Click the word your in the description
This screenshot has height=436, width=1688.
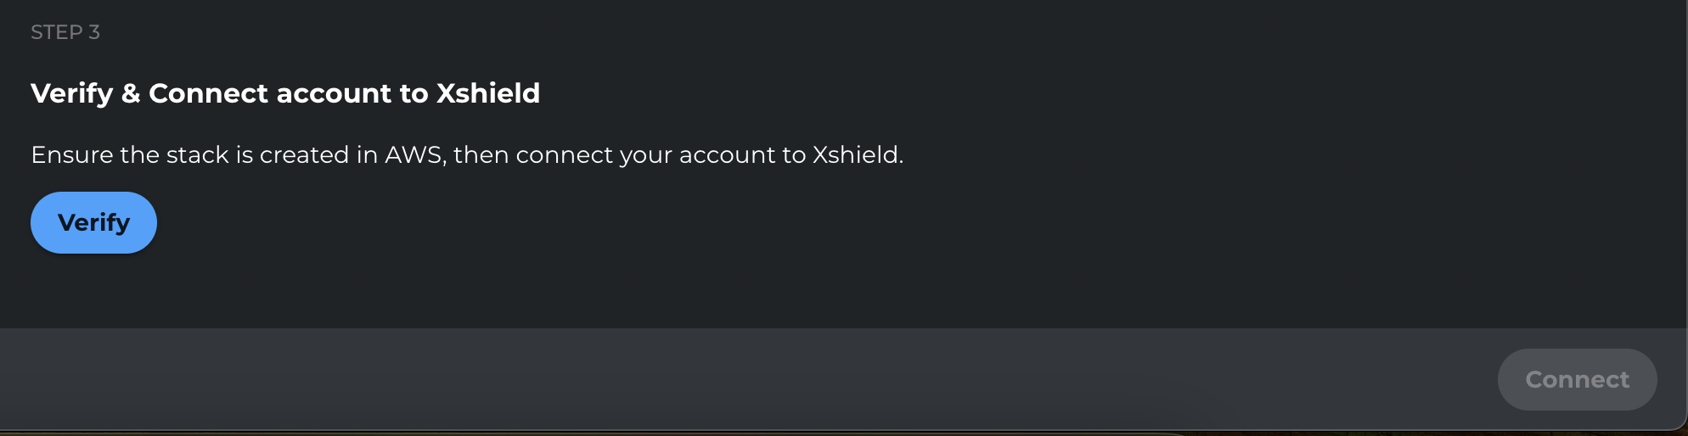coord(645,154)
